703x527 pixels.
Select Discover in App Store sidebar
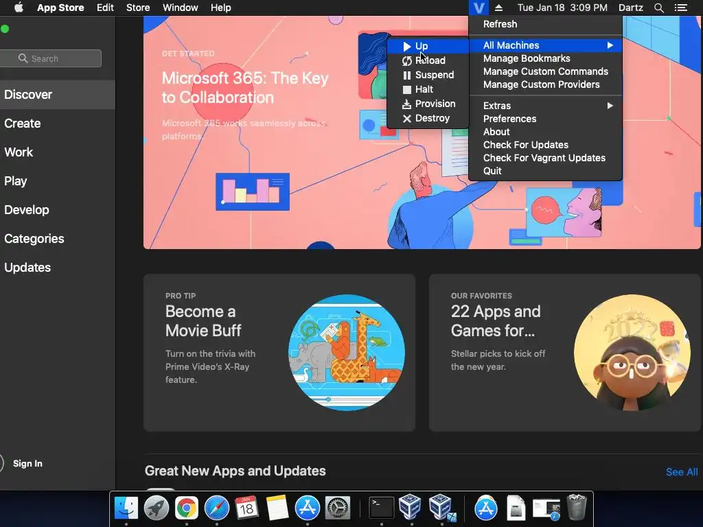(58, 95)
